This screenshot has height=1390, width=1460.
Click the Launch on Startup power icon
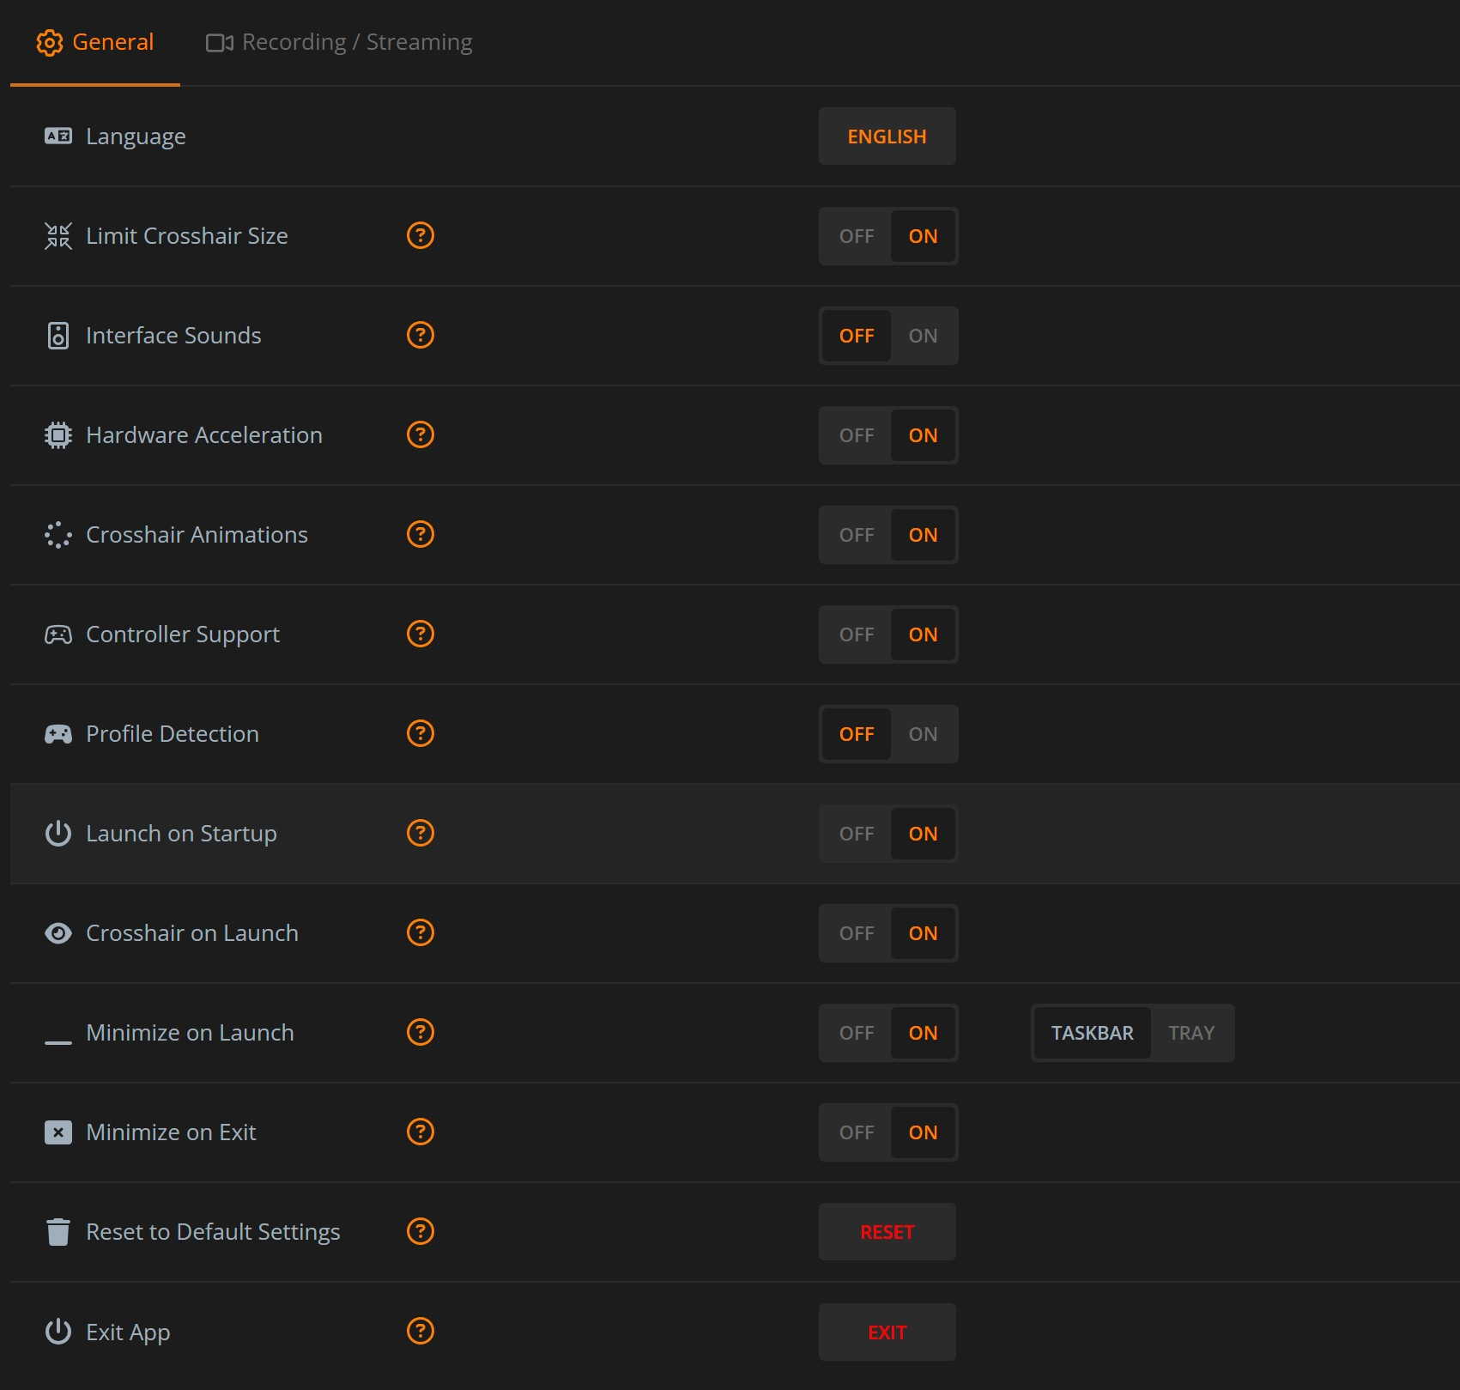(58, 833)
